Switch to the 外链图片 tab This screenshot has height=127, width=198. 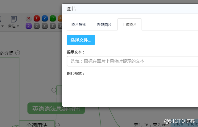(x=104, y=25)
